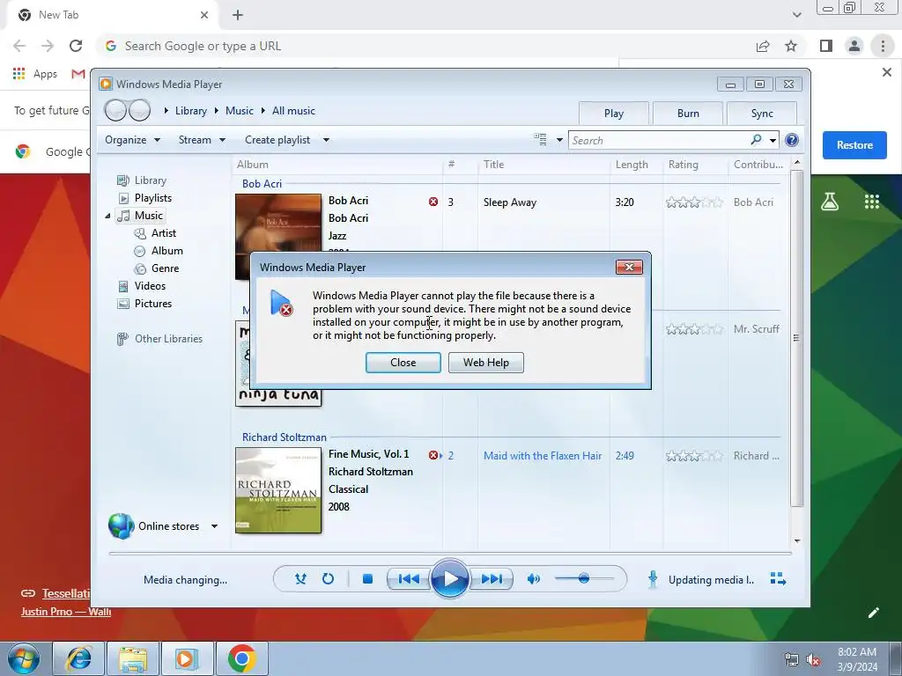This screenshot has height=676, width=902.
Task: Click Library in the breadcrumb path
Action: [190, 111]
